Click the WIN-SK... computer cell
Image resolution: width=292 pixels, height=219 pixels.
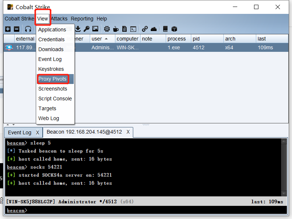click(x=127, y=47)
